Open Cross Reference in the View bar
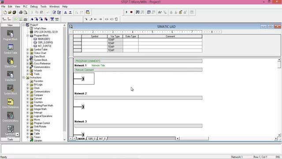282x159 pixels. [x=10, y=103]
